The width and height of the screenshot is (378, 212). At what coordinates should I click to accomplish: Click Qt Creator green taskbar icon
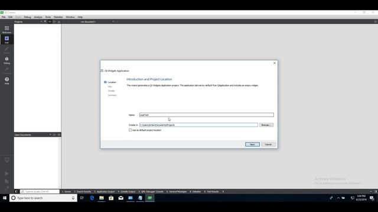pos(149,198)
